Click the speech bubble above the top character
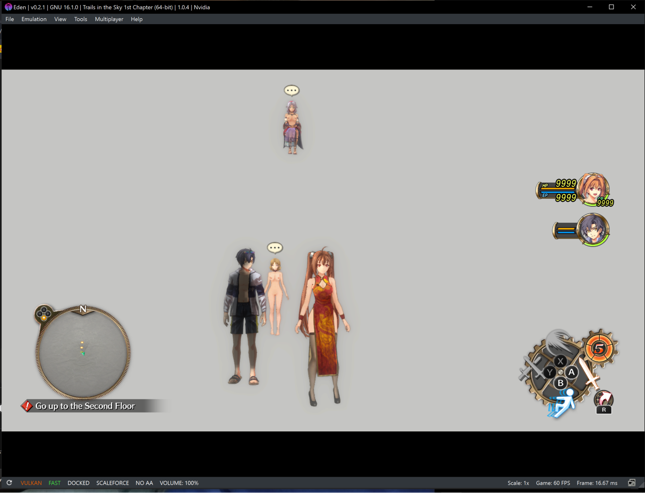The height and width of the screenshot is (493, 645). pyautogui.click(x=291, y=91)
